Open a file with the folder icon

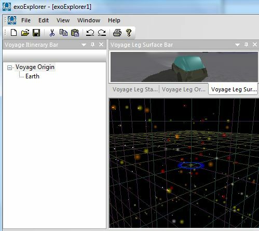[25, 33]
